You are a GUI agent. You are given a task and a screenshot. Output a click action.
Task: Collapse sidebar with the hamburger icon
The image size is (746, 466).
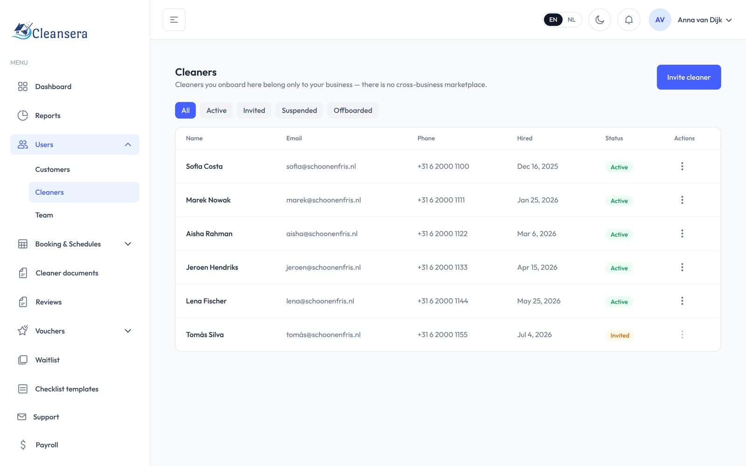click(x=174, y=20)
